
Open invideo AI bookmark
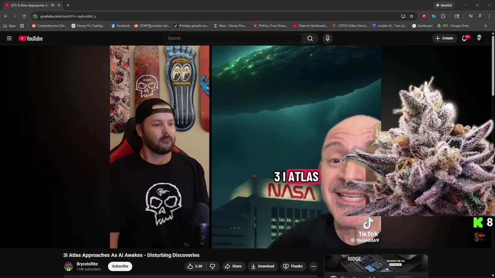coord(389,26)
